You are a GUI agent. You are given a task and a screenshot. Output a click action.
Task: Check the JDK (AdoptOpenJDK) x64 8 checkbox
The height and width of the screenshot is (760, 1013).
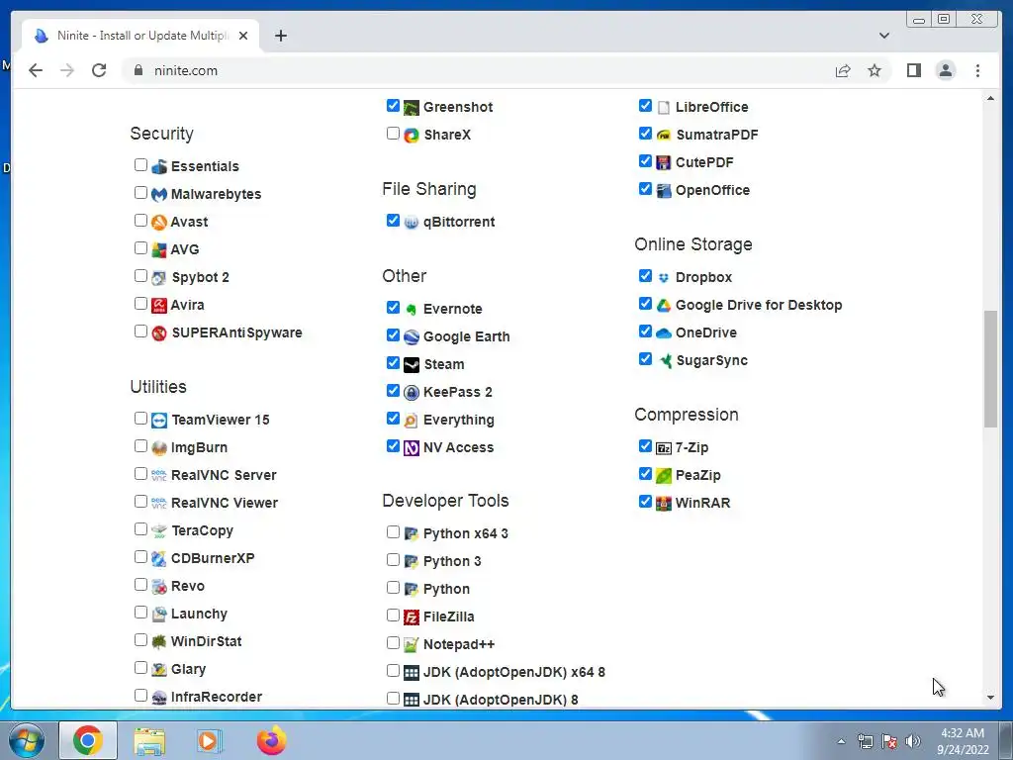(x=393, y=671)
